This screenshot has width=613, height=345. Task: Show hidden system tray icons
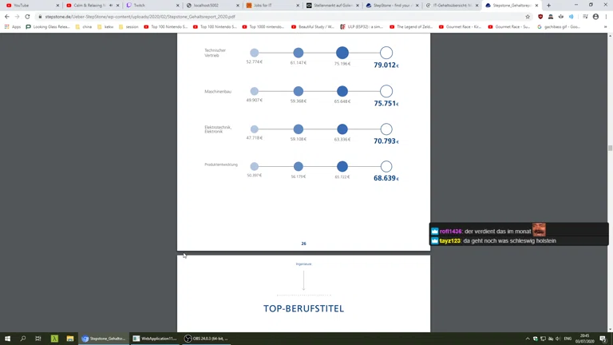coord(528,339)
